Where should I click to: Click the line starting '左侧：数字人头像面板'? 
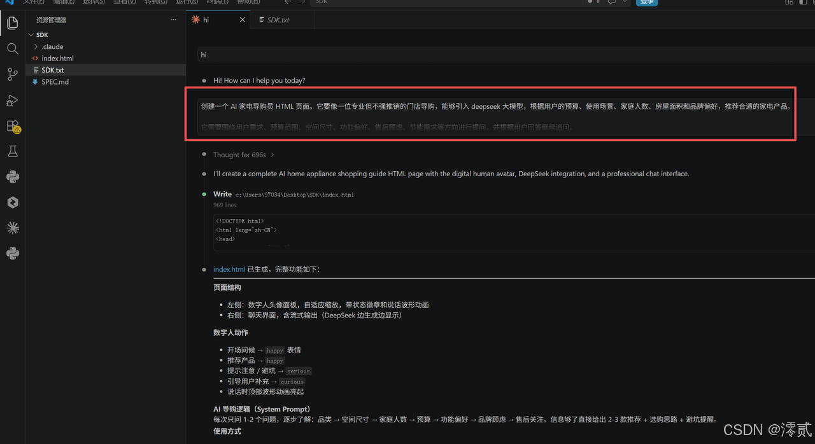328,305
